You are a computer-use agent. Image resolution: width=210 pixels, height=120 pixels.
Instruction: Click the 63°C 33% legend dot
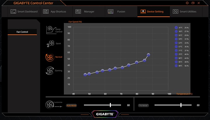[176, 43]
